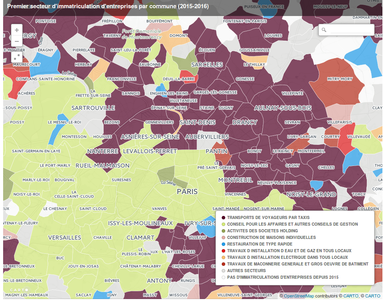The image size is (384, 301).
Task: Click the olive holding societies legend swatch
Action: 223,231
